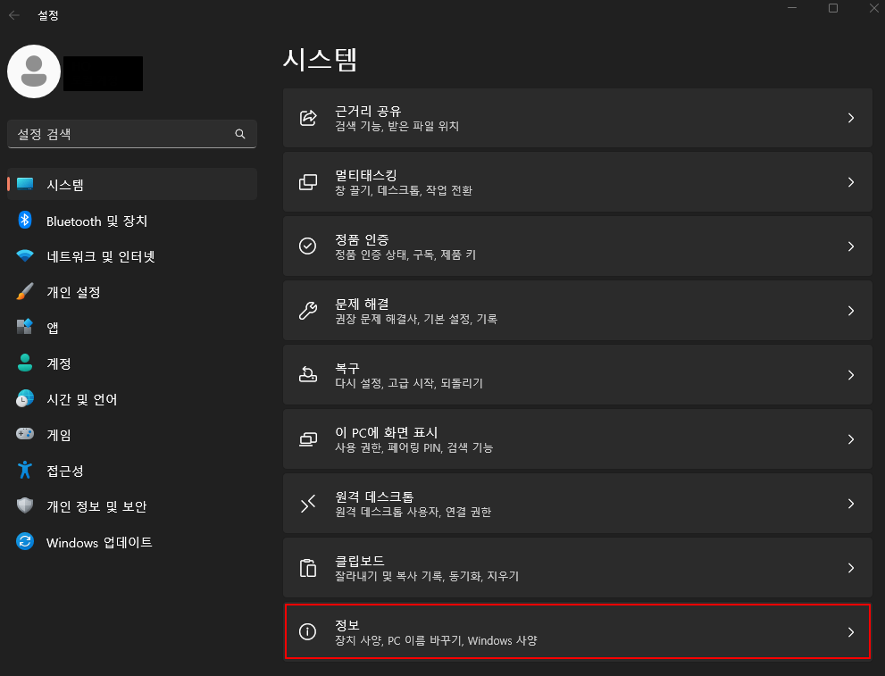Screen dimensions: 885x676
Task: Expand 멀티태스킹 via its right chevron
Action: pos(850,182)
